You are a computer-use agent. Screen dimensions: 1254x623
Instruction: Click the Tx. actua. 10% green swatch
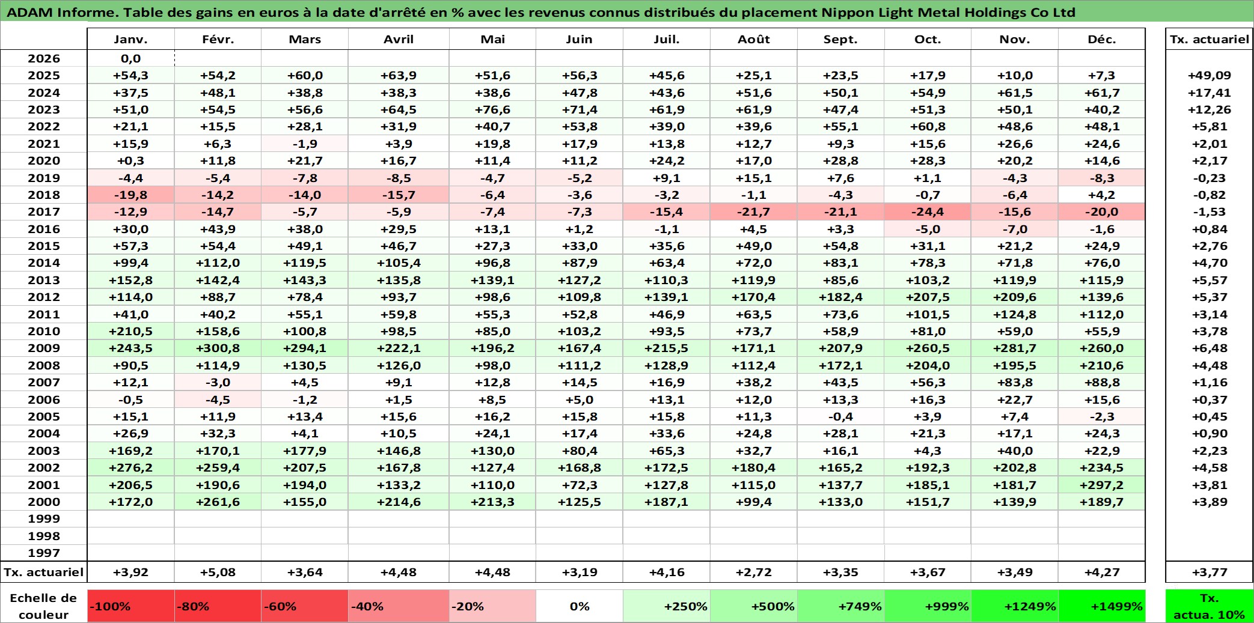(1210, 606)
